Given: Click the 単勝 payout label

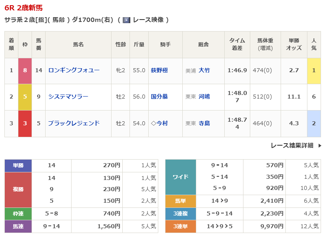Looking at the screenshot, I should [18, 165].
